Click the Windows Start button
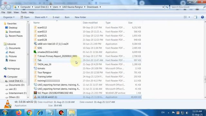Screen dimensions: 206x116 (5, 113)
